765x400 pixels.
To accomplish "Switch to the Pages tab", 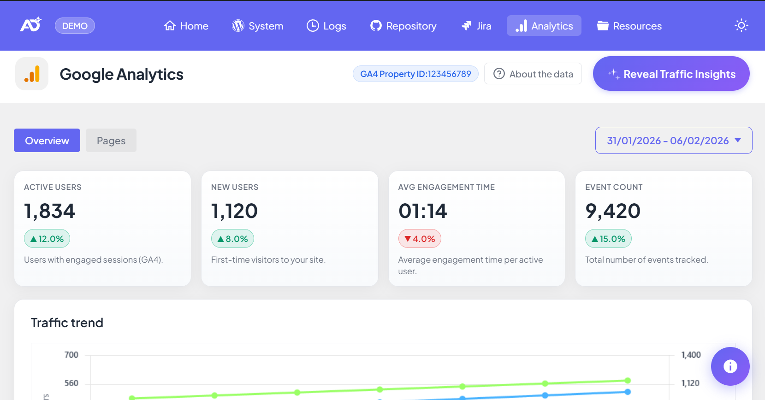I will pos(111,141).
